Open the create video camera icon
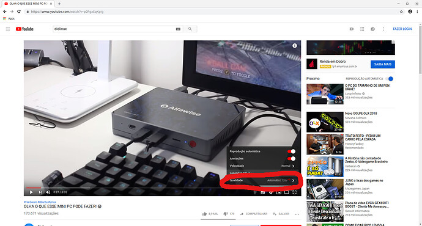The width and height of the screenshot is (422, 226). pos(352,29)
